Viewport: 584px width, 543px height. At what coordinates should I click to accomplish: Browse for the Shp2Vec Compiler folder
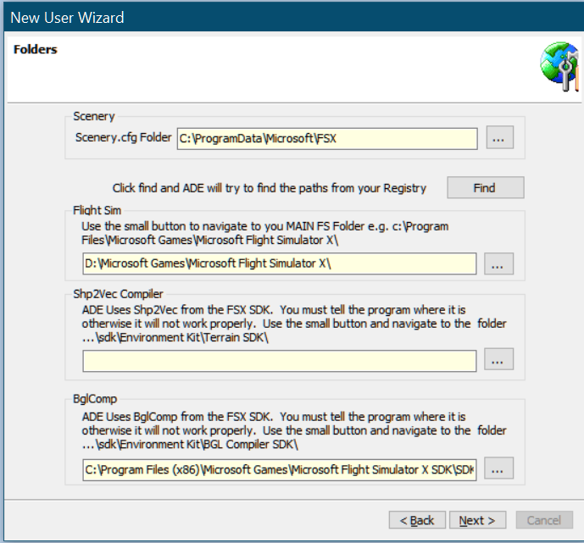pos(498,360)
